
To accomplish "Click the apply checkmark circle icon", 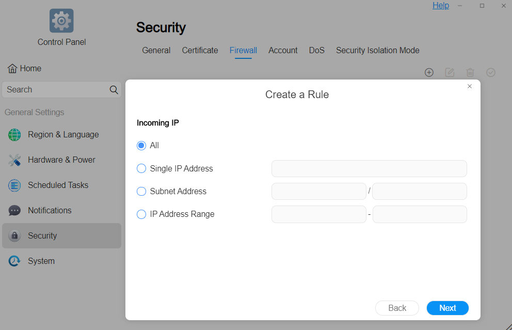I will [x=491, y=72].
